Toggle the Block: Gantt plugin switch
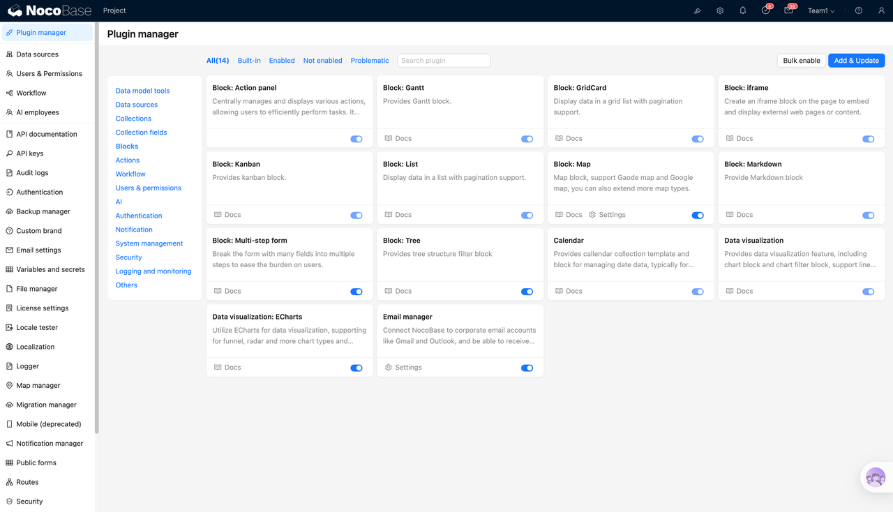The height and width of the screenshot is (512, 893). 527,139
